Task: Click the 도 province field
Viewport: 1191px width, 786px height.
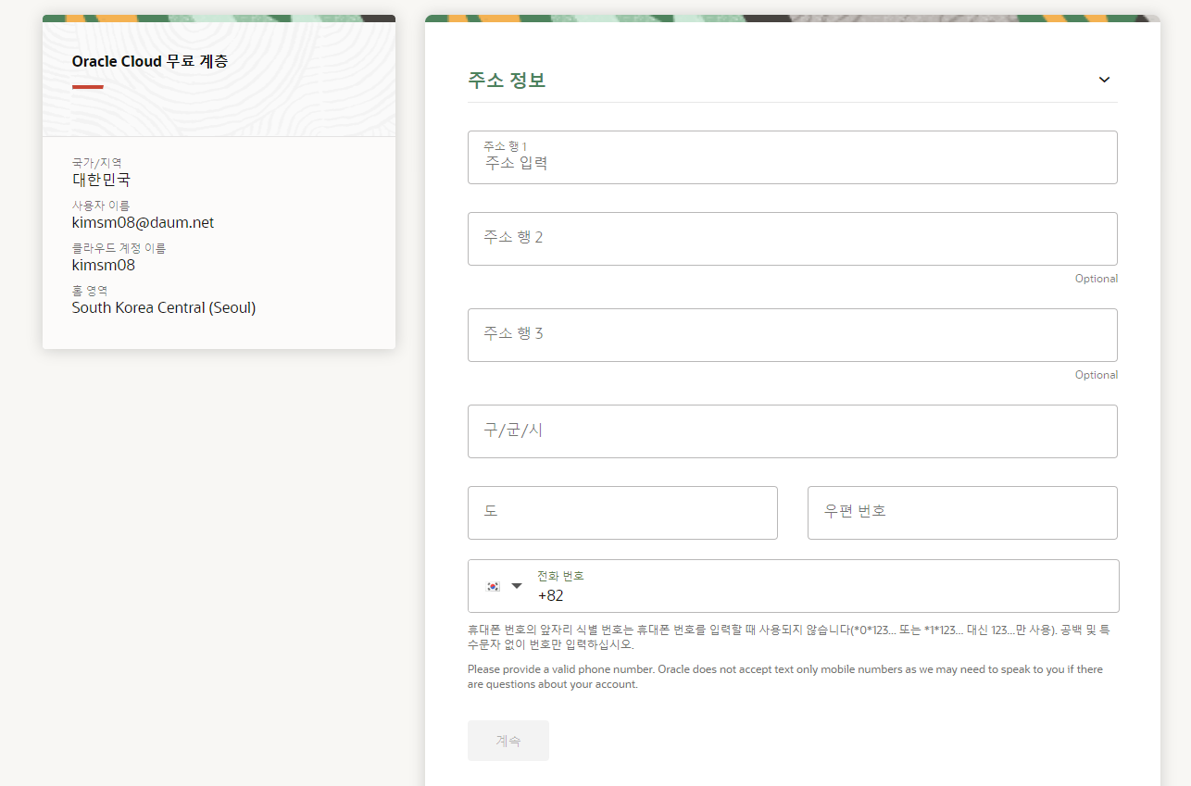Action: pyautogui.click(x=622, y=513)
